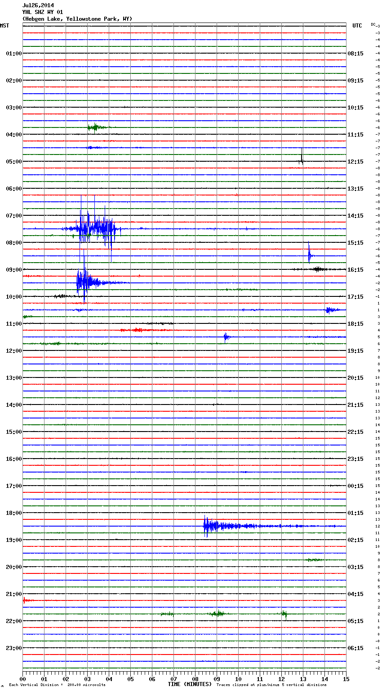This screenshot has height=691, width=382.
Task: Select the station code YHL SHZ WY 01
Action: coord(43,12)
